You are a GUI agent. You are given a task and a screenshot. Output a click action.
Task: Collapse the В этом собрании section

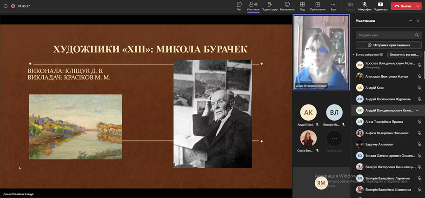353,55
